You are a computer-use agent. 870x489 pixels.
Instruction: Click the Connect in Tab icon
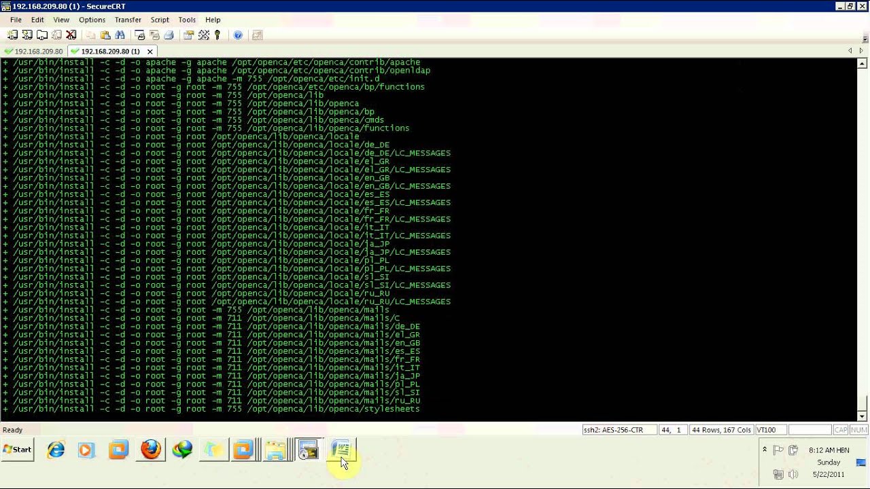(42, 35)
